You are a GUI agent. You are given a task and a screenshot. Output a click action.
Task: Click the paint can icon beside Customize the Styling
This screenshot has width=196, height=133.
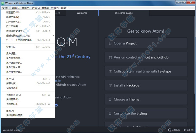click(110, 113)
